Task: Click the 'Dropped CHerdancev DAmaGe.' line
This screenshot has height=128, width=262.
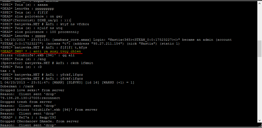Action: [40, 121]
